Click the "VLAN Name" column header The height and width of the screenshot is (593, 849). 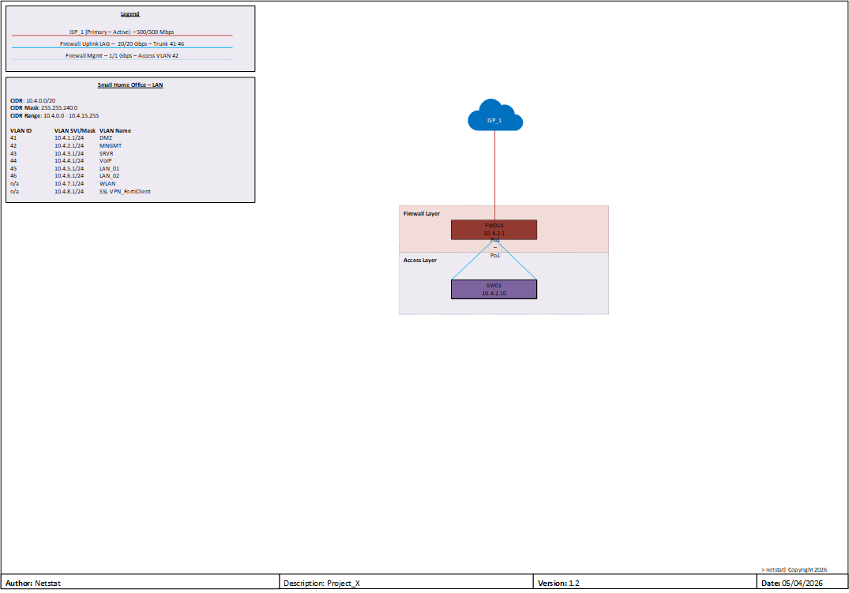tap(115, 130)
